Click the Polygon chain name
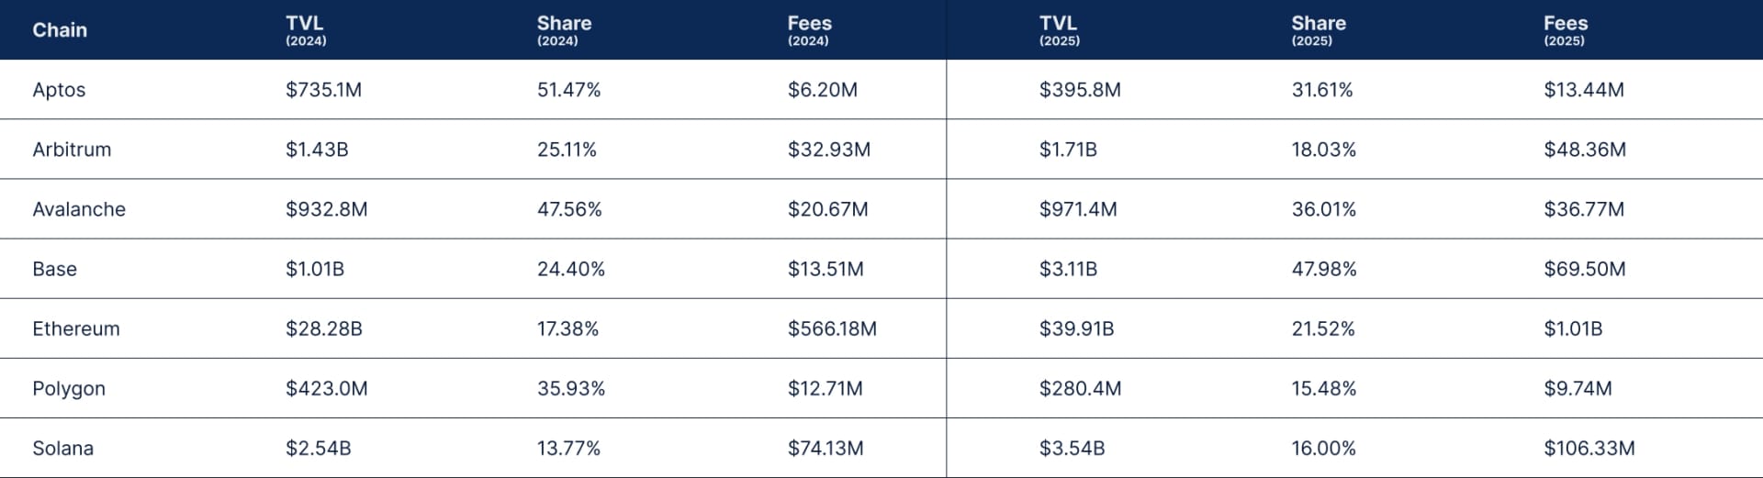The image size is (1763, 478). [69, 388]
